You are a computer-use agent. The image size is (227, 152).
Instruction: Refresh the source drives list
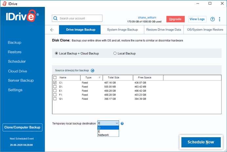click(x=93, y=70)
